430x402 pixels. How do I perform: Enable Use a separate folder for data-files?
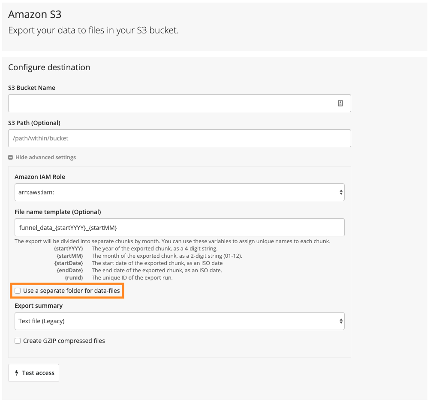click(x=18, y=291)
